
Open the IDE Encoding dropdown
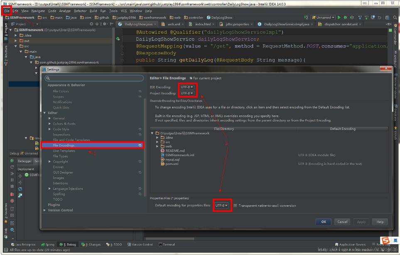tap(187, 88)
